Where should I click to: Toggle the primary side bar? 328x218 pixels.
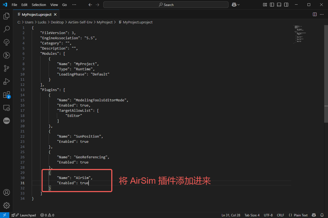[272, 5]
